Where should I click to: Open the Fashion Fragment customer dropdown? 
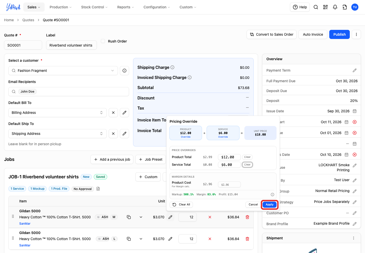pos(63,71)
